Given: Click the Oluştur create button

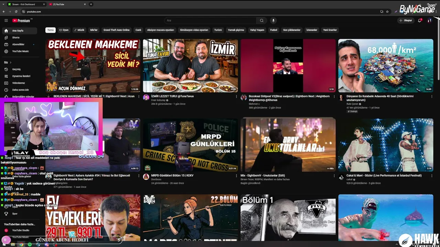Looking at the screenshot, I should pyautogui.click(x=406, y=21).
